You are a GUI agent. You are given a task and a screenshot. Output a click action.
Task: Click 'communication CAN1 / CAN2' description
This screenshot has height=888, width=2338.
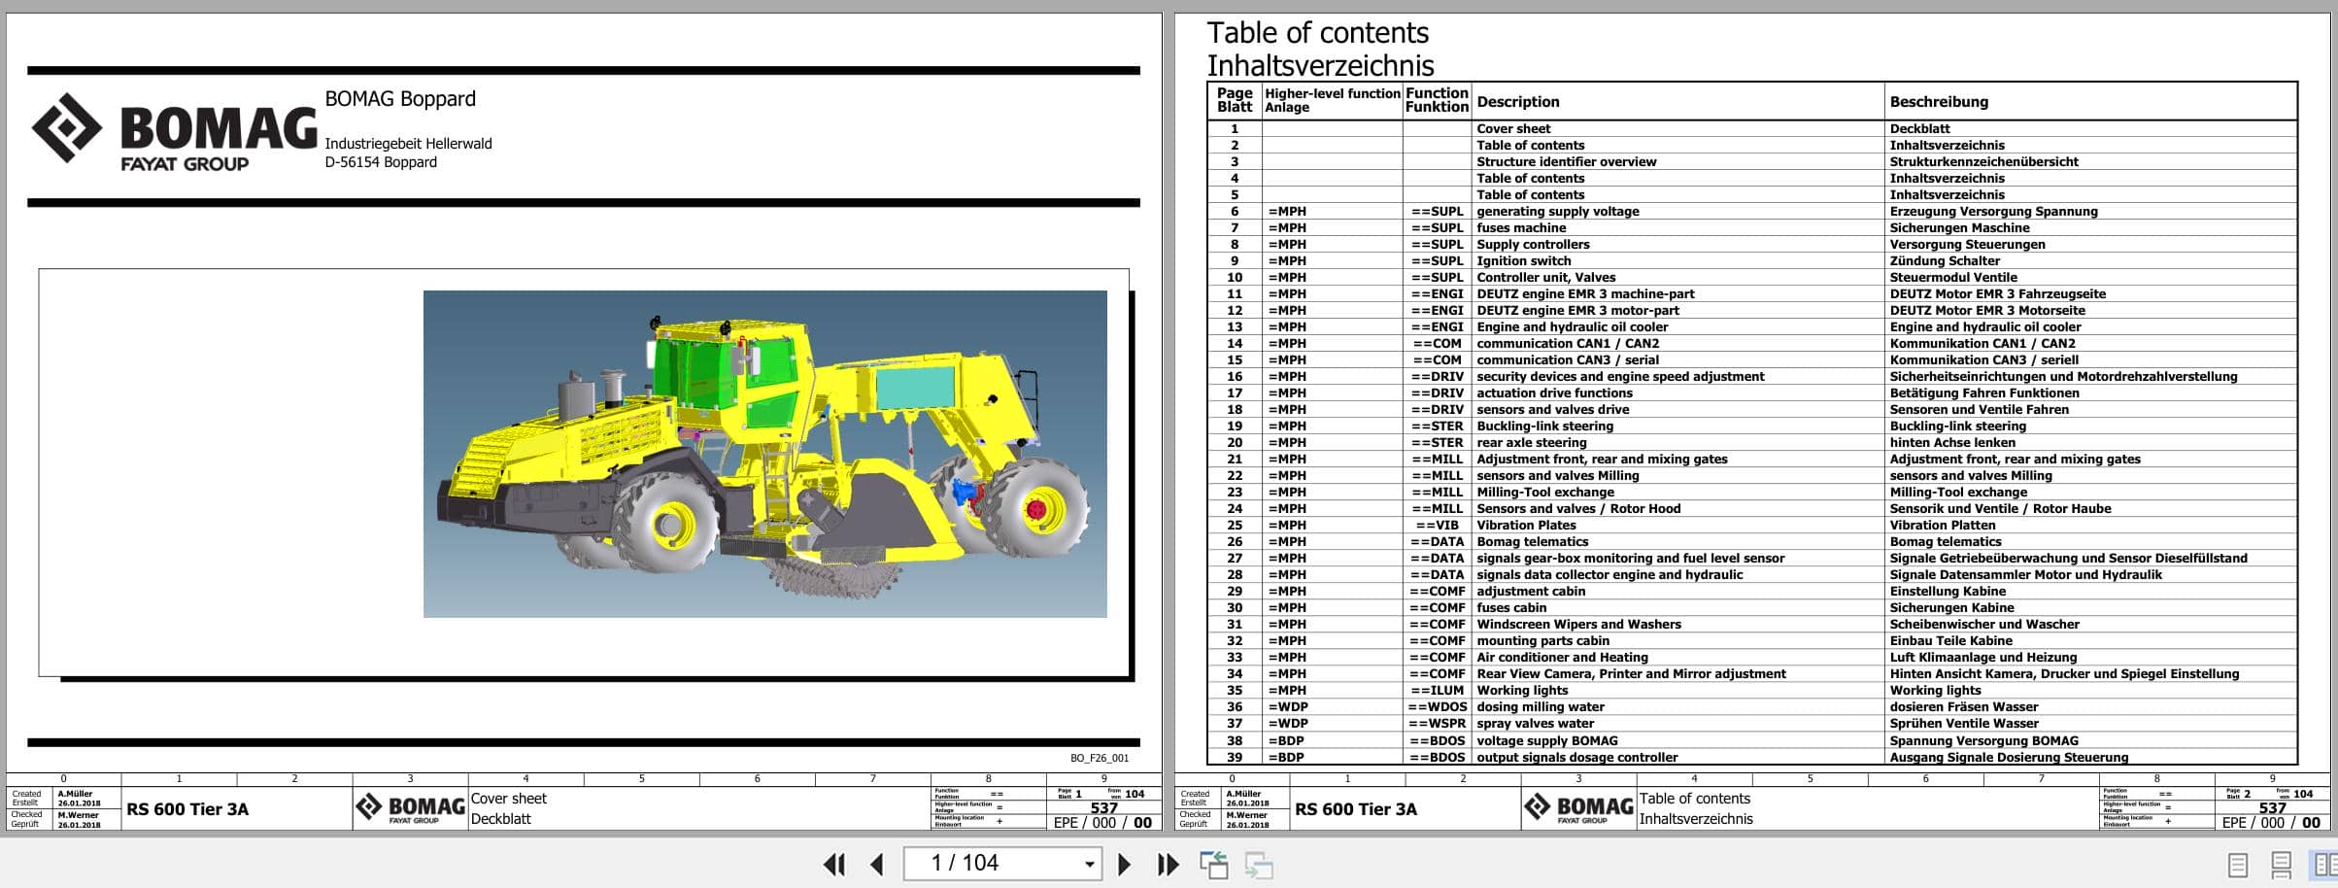pyautogui.click(x=1568, y=343)
